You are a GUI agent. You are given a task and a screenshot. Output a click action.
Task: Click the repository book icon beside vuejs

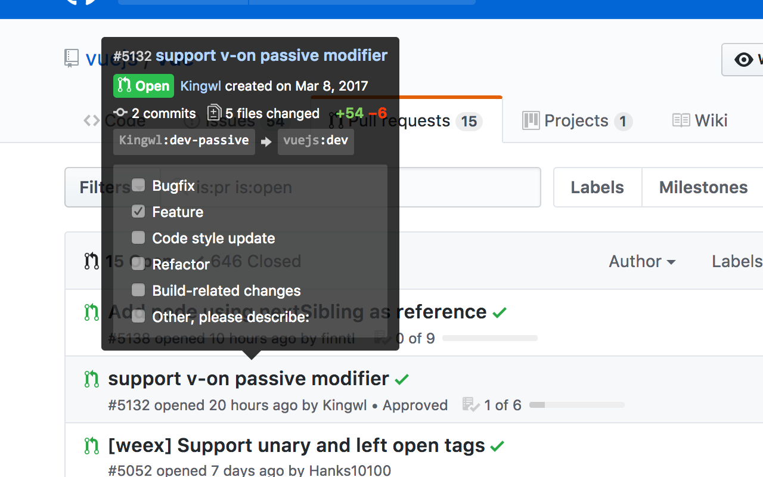pos(71,58)
